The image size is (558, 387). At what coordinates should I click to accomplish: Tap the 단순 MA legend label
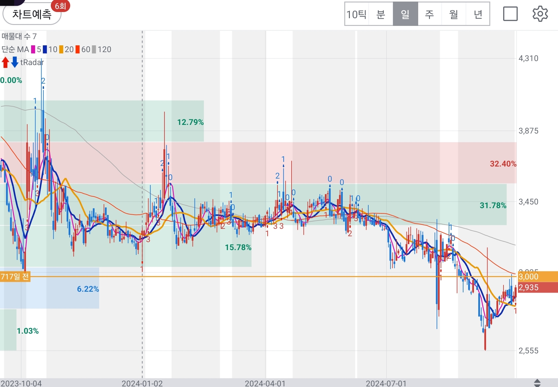[x=15, y=49]
